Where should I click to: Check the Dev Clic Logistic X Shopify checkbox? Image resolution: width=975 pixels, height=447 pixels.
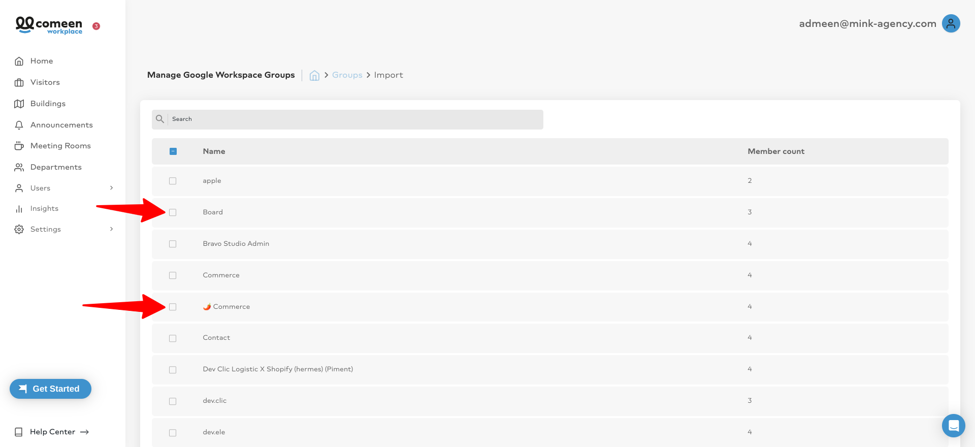173,370
